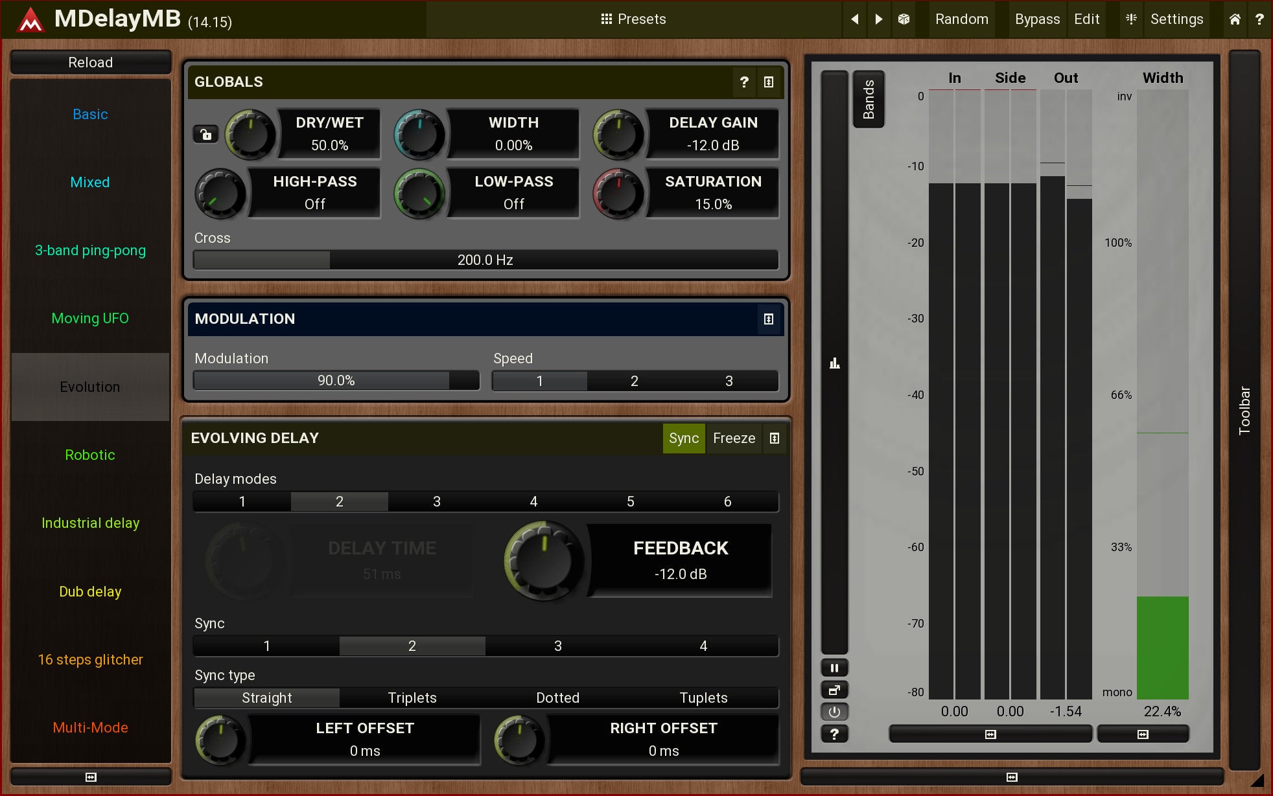Screen dimensions: 1273x796
Task: Select Triplets sync type
Action: 412,698
